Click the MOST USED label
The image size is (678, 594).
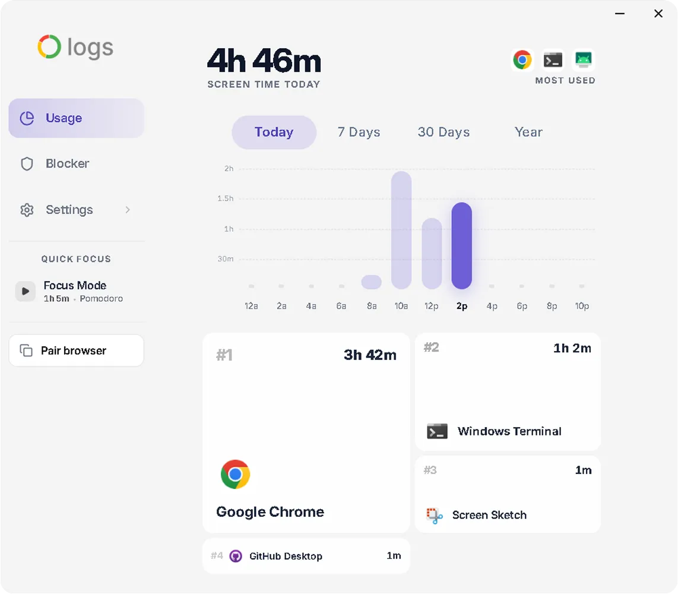click(565, 80)
